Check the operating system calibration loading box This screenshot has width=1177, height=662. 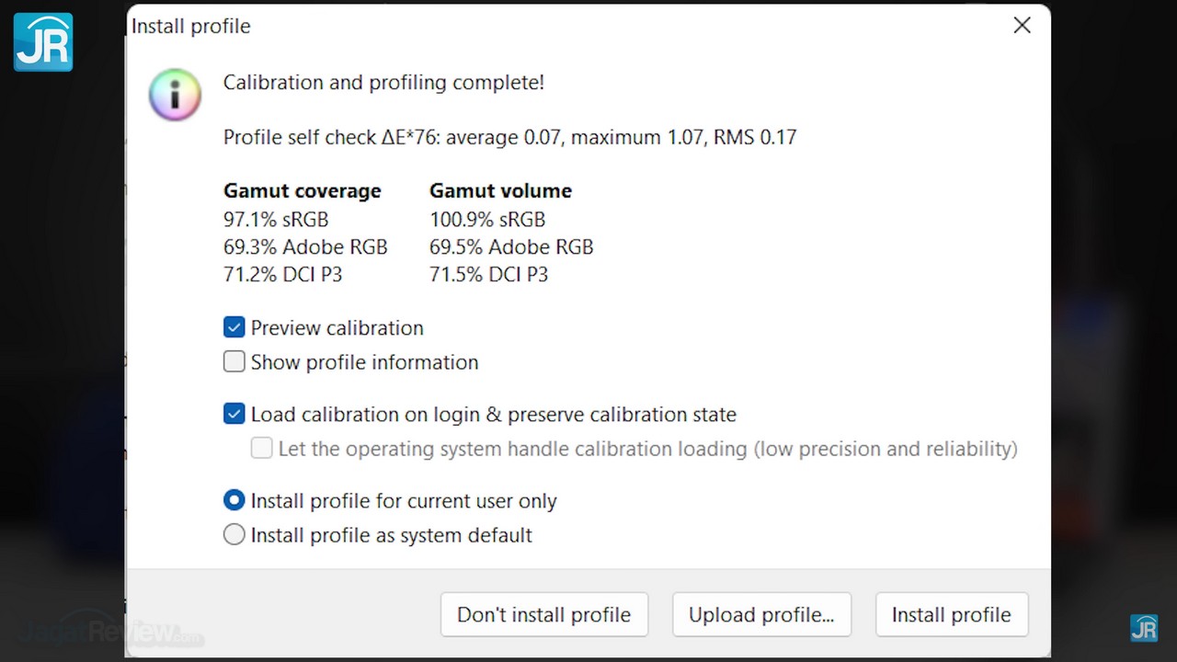[x=262, y=448]
